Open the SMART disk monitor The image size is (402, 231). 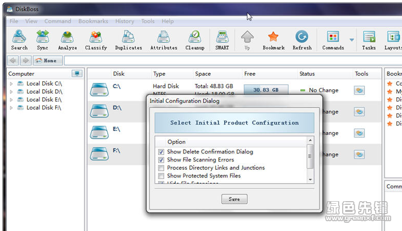tap(222, 40)
